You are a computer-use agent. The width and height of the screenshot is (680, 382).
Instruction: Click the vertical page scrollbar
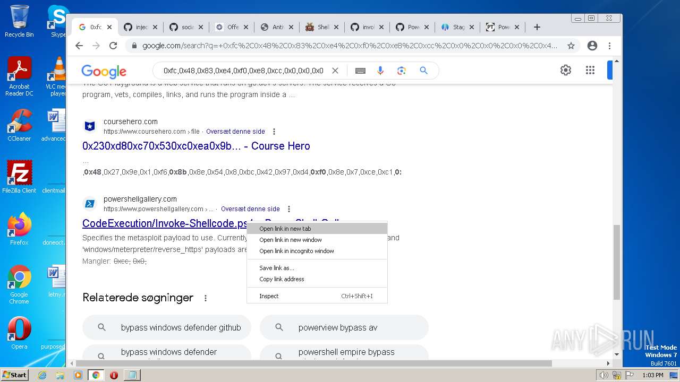(616, 262)
